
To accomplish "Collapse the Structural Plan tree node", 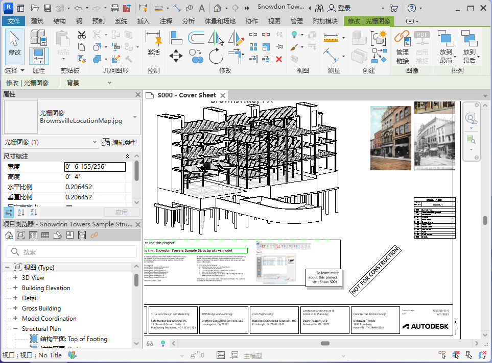I will coord(15,329).
